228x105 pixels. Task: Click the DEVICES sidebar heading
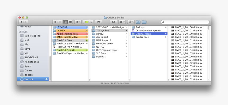click(23, 32)
